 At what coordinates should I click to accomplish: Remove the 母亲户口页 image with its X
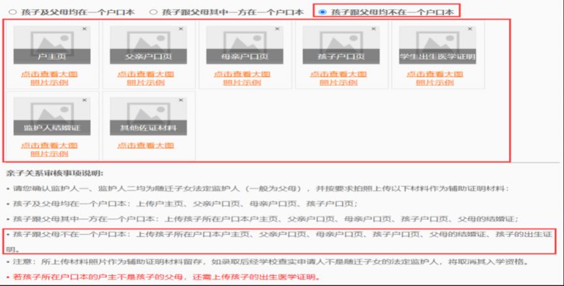tap(277, 29)
